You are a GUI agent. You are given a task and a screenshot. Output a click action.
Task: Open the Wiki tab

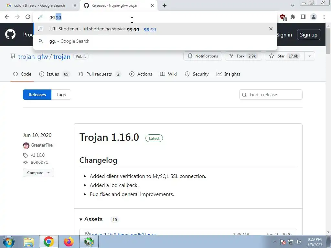pyautogui.click(x=168, y=74)
